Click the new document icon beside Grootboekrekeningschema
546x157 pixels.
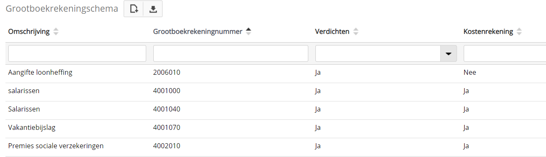pos(134,9)
